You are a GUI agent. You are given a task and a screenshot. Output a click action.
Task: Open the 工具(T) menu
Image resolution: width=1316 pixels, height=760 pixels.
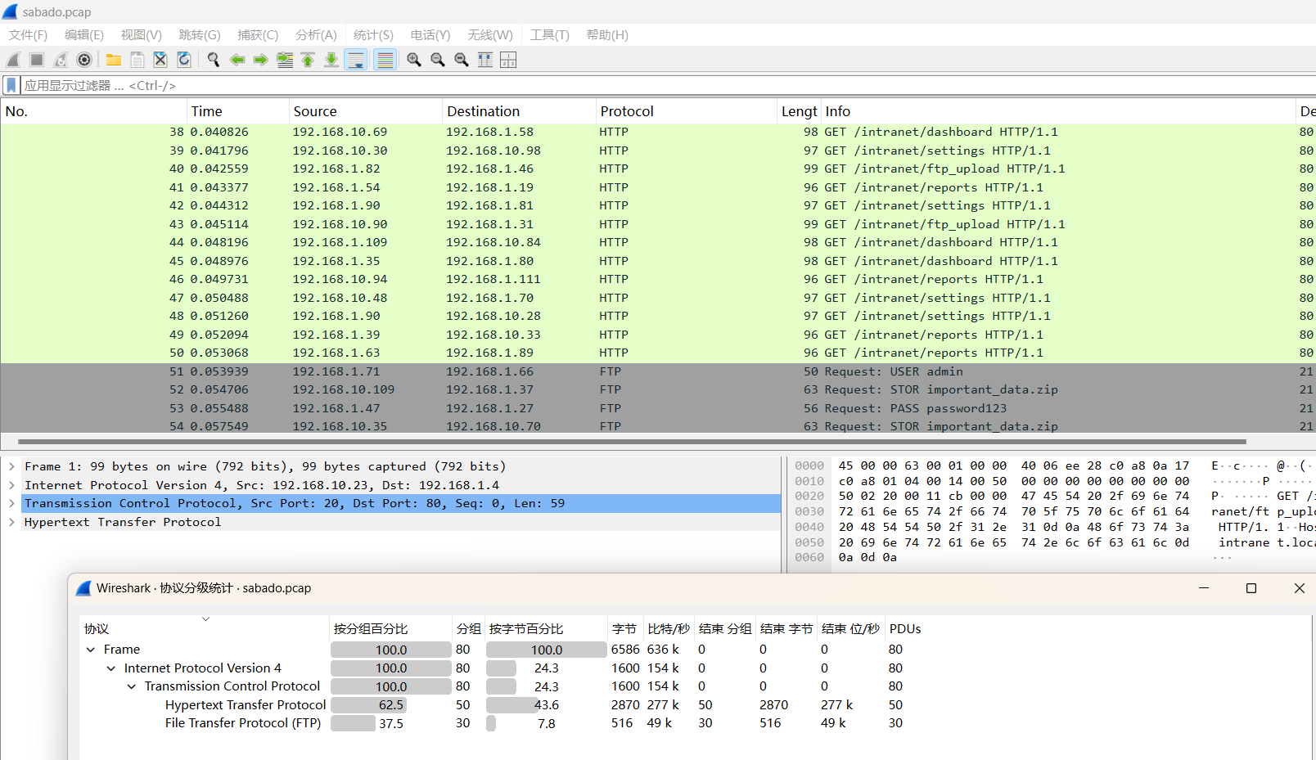[x=549, y=35]
